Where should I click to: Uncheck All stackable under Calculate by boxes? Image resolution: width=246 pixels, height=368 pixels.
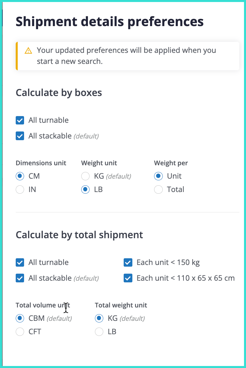20,136
